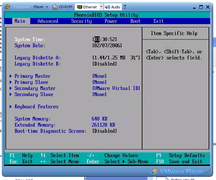Image resolution: width=216 pixels, height=180 pixels.
Task: Click the speaker icon next to Audio
Action: [107, 7]
